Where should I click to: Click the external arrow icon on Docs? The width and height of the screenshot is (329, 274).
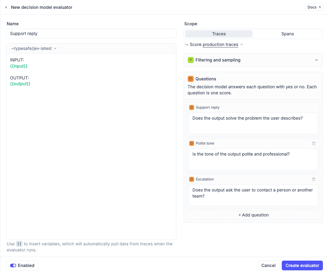[x=319, y=7]
